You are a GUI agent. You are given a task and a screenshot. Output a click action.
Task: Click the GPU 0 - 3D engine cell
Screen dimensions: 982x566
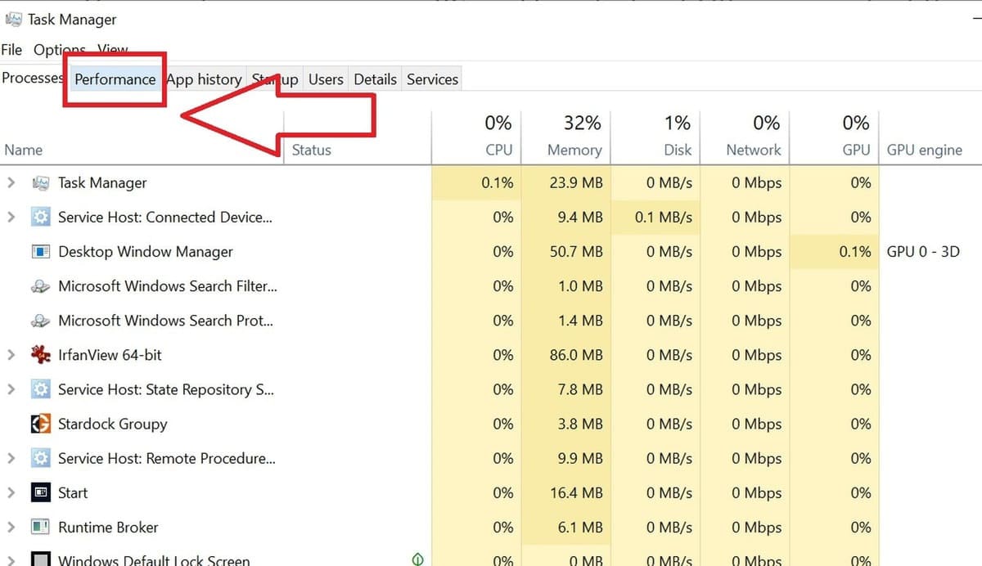pos(923,252)
